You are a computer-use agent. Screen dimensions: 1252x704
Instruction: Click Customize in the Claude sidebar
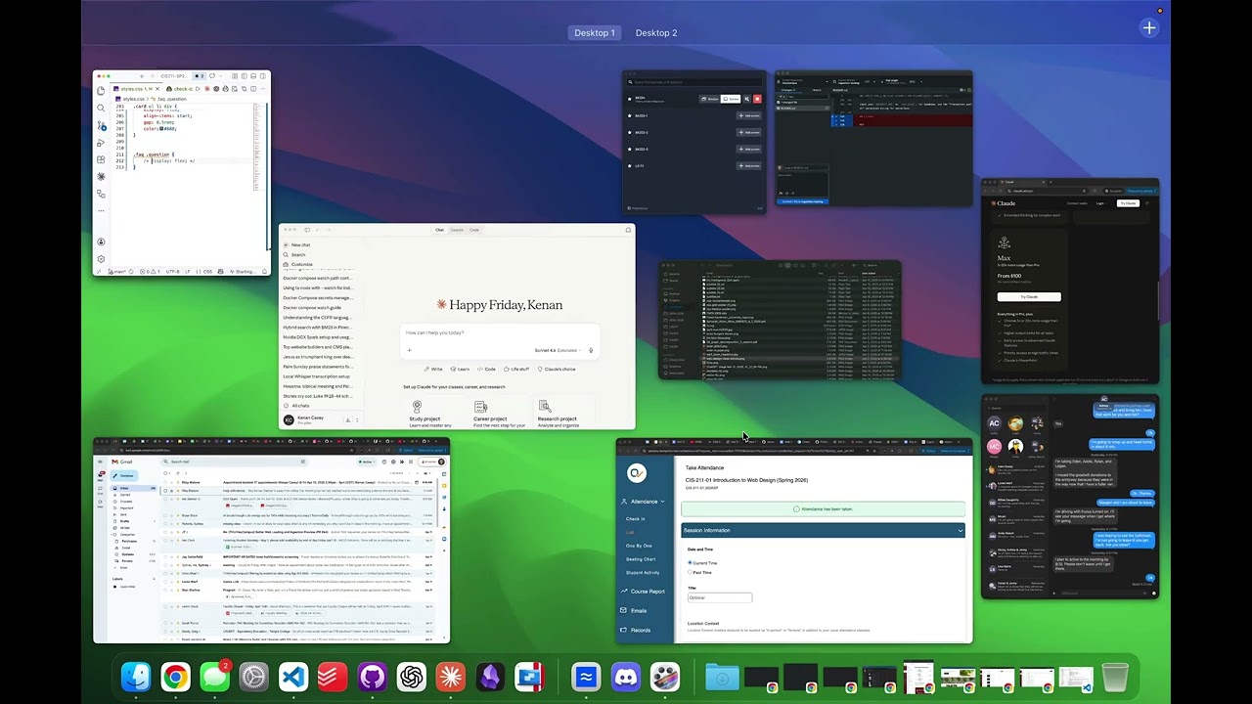pyautogui.click(x=297, y=264)
